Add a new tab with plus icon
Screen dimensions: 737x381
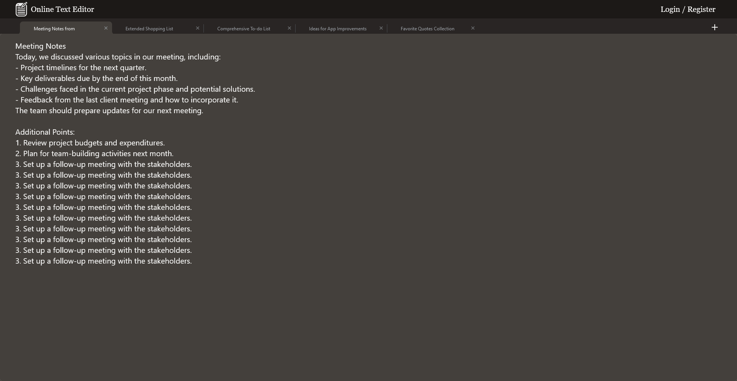(714, 27)
